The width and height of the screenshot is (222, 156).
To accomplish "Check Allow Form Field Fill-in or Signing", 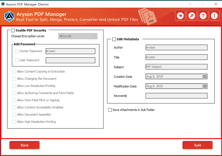I will pos(14,100).
